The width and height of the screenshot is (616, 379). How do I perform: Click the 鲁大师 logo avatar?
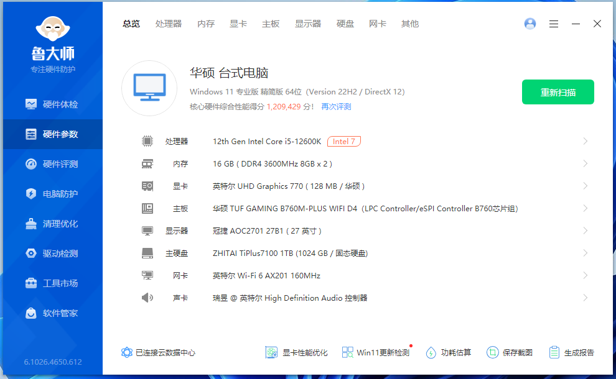(x=53, y=29)
